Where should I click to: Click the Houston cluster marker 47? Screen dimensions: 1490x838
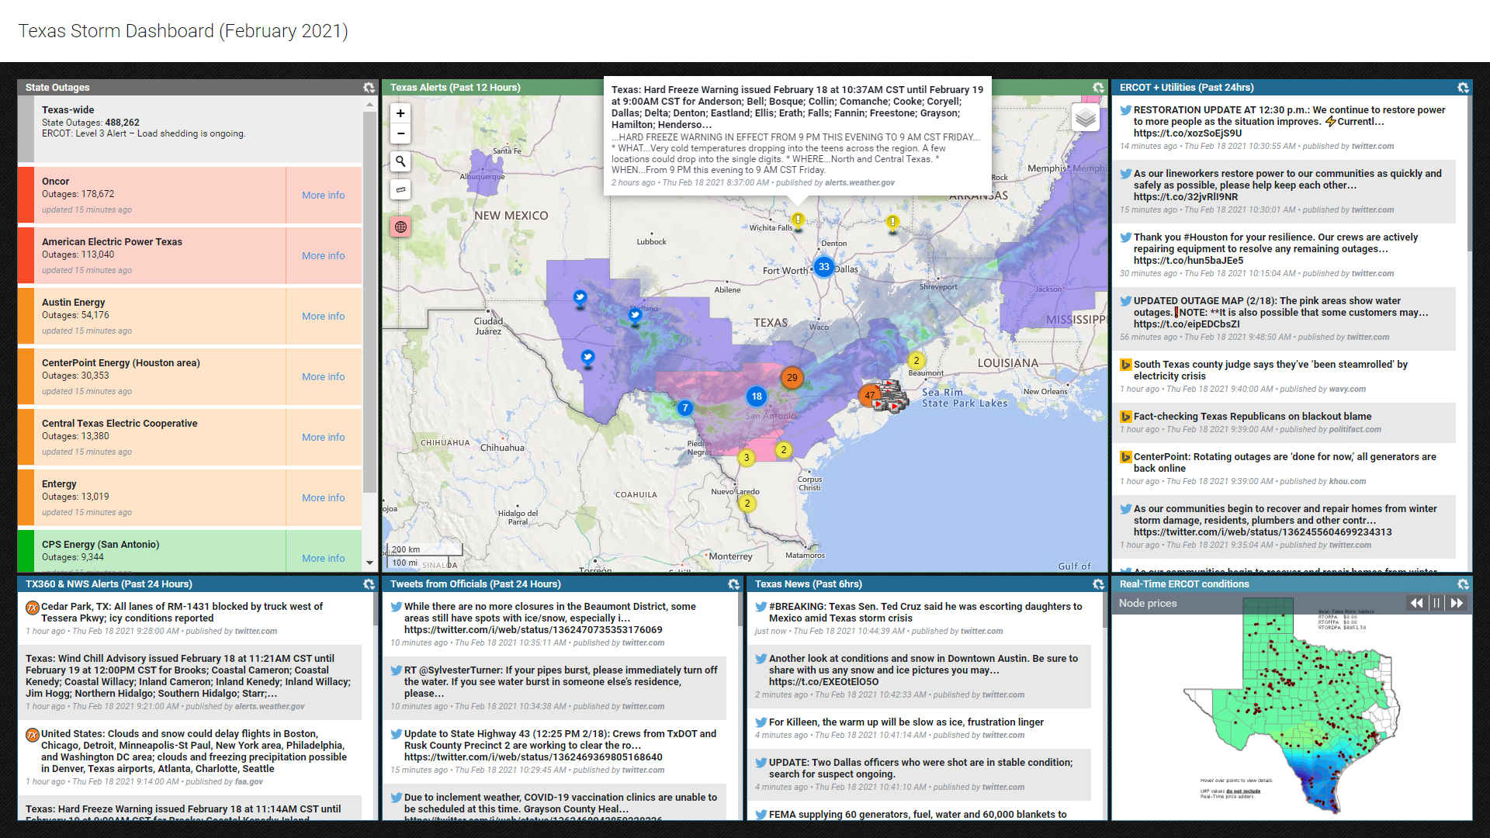coord(870,395)
